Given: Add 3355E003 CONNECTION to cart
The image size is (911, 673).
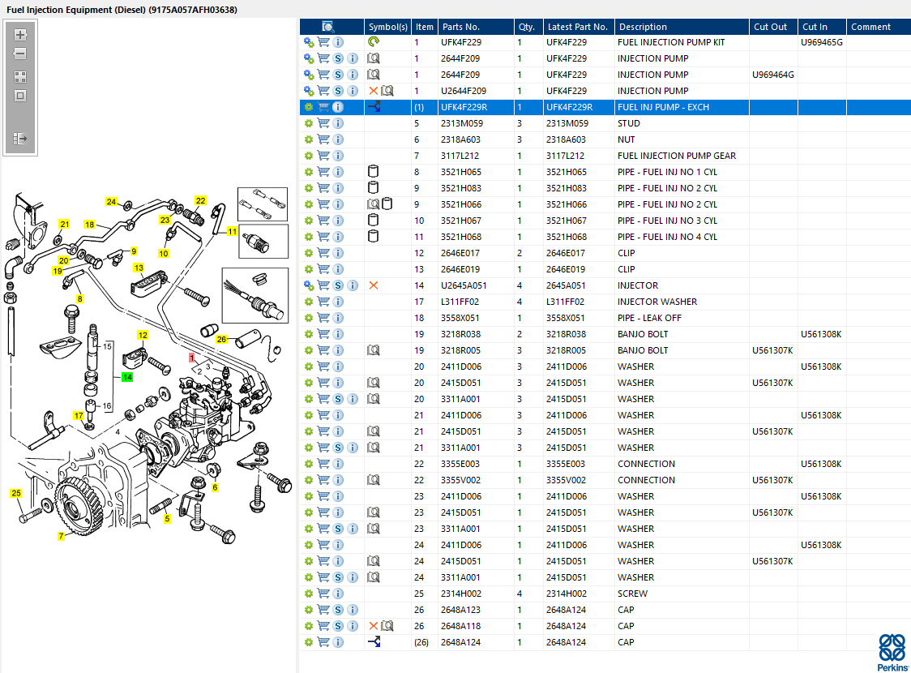Looking at the screenshot, I should (323, 465).
